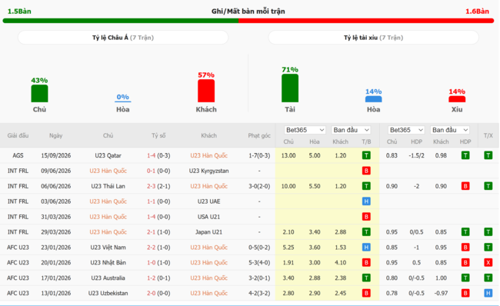Click the U23 Kyrgyzstan team name
This screenshot has width=500, height=306.
[209, 171]
